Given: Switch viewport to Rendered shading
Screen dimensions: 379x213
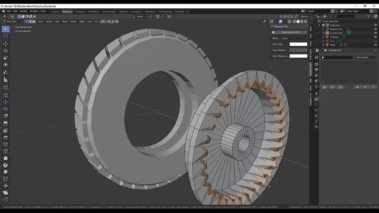Looking at the screenshot, I should (x=306, y=21).
